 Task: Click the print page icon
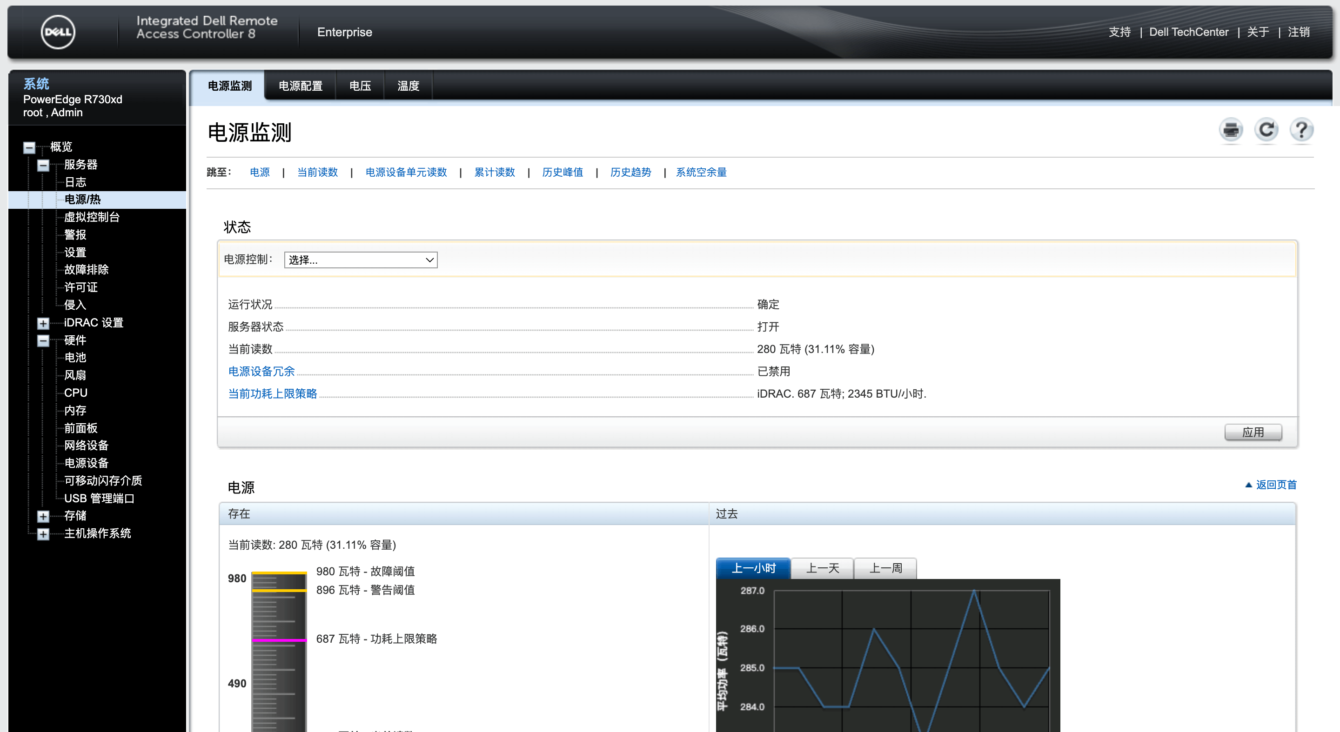1230,130
